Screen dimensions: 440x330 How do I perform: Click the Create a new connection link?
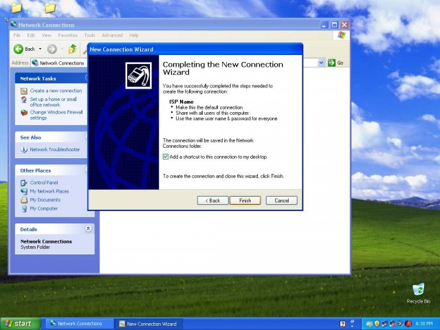point(56,91)
